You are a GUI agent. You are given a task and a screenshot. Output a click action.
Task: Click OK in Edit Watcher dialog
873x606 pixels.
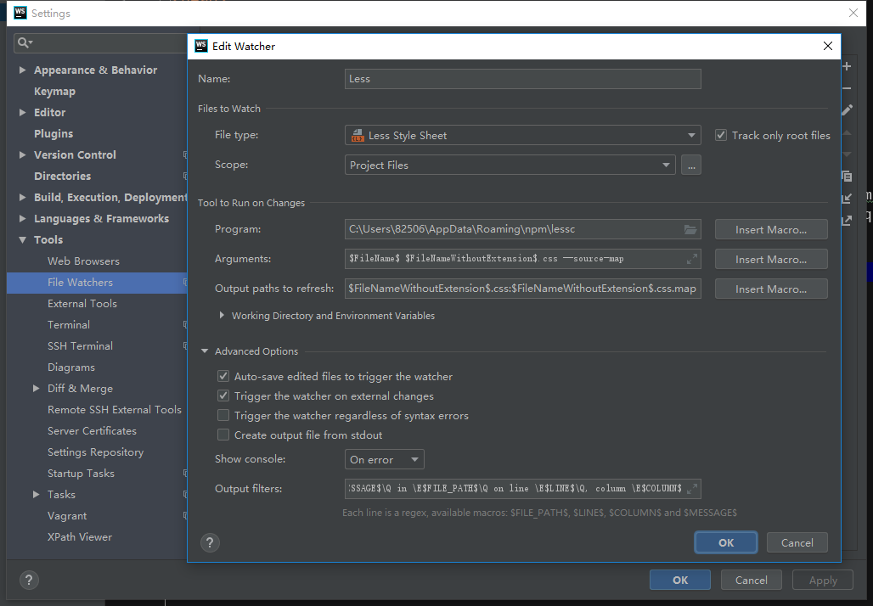726,542
